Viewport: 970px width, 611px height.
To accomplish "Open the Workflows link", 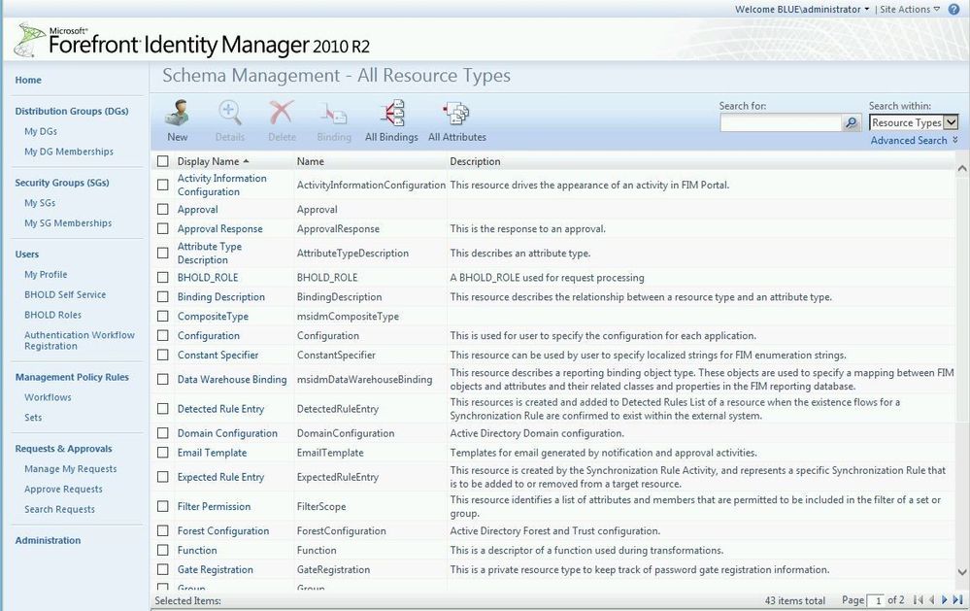I will 48,397.
